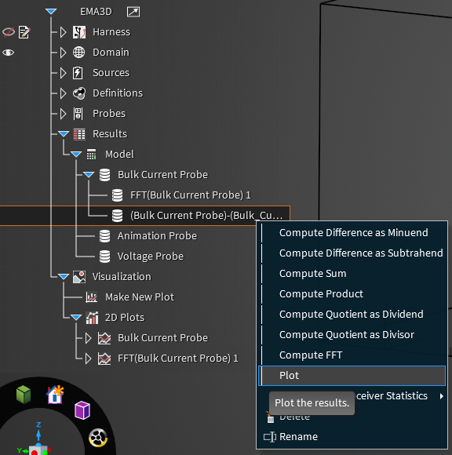The height and width of the screenshot is (455, 452).
Task: Collapse the Results tree node
Action: [x=64, y=134]
